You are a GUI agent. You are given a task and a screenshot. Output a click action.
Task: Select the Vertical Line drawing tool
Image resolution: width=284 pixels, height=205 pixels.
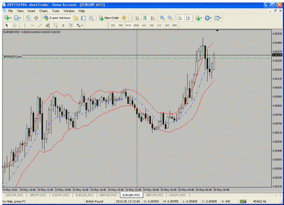[25, 25]
